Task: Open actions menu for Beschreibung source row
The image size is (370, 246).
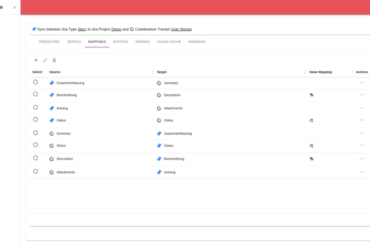Action: click(x=362, y=95)
